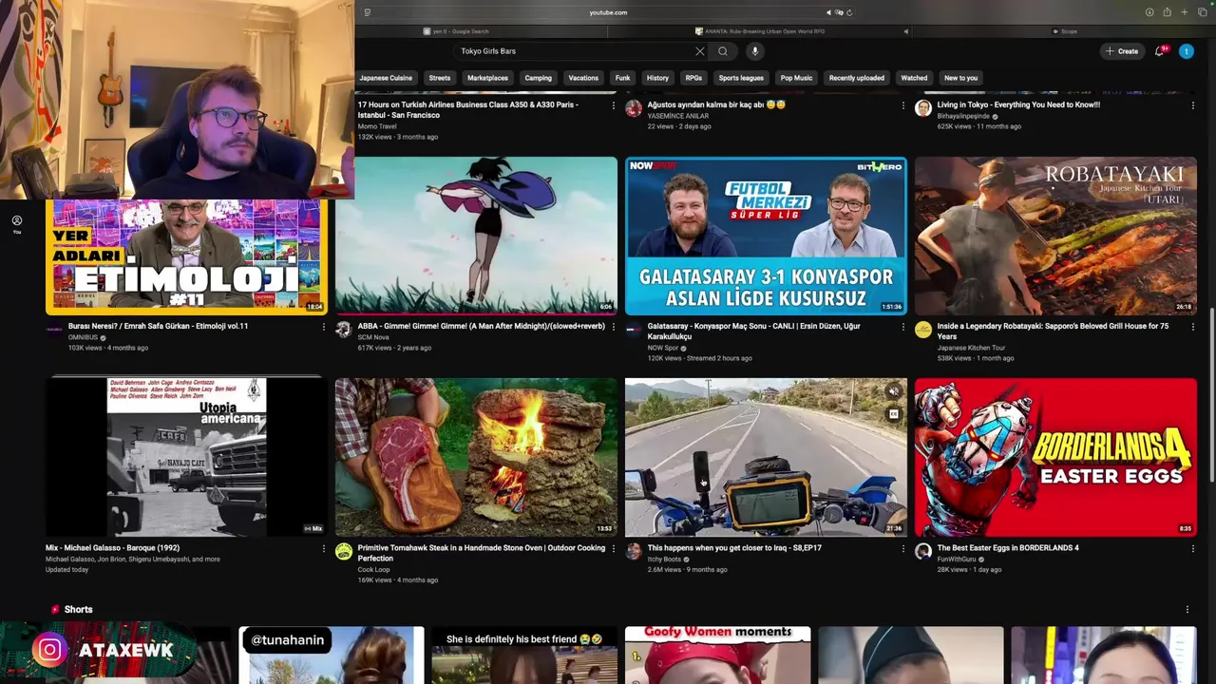Viewport: 1216px width, 684px height.
Task: Open options for Borderlands 4 video
Action: (1192, 548)
